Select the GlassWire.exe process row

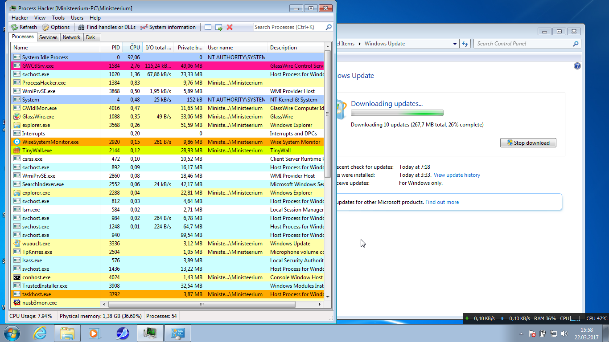click(38, 117)
